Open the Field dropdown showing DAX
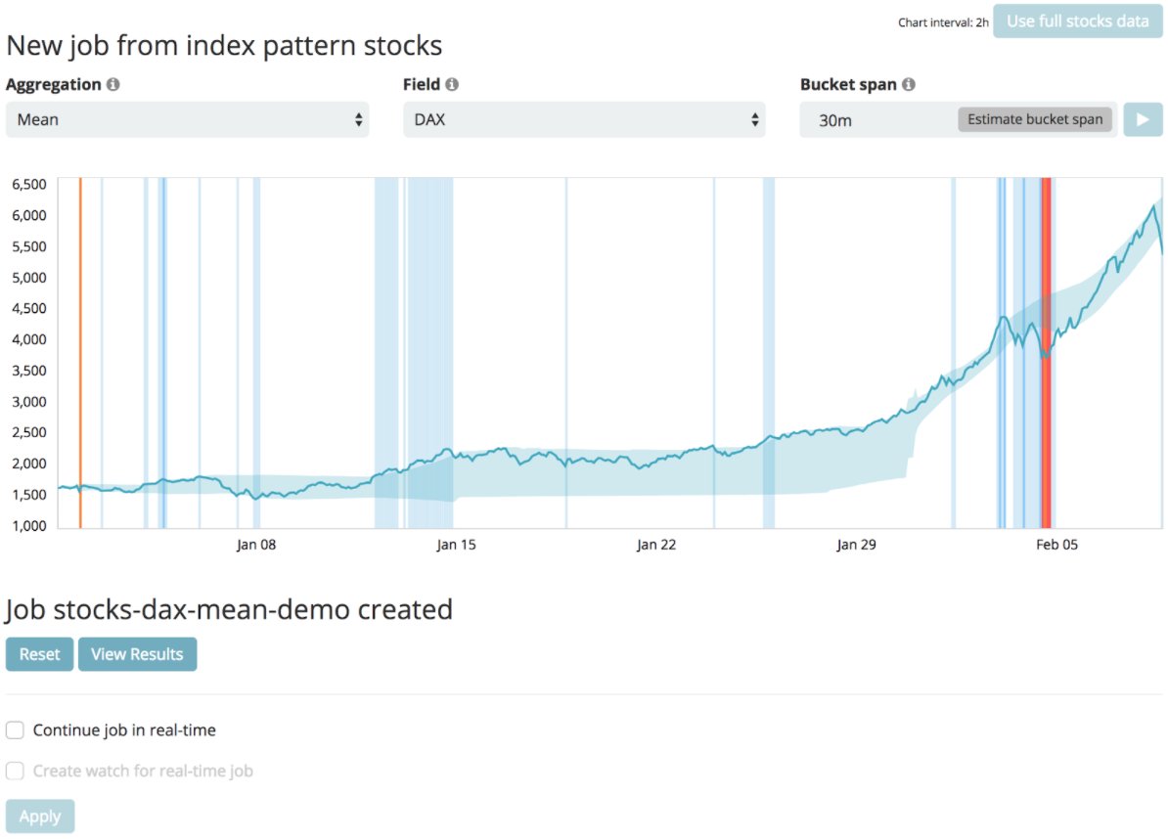Image resolution: width=1168 pixels, height=839 pixels. tap(584, 119)
